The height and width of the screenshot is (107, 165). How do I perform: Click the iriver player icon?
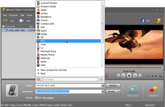click(38, 44)
